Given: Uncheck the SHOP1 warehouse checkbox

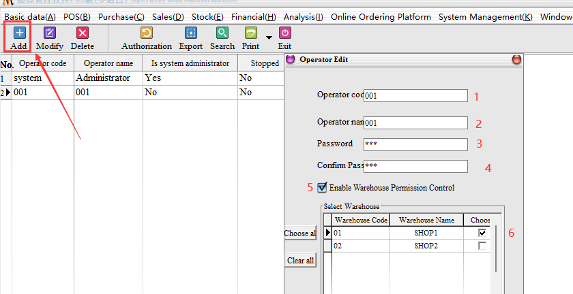Looking at the screenshot, I should click(x=483, y=233).
